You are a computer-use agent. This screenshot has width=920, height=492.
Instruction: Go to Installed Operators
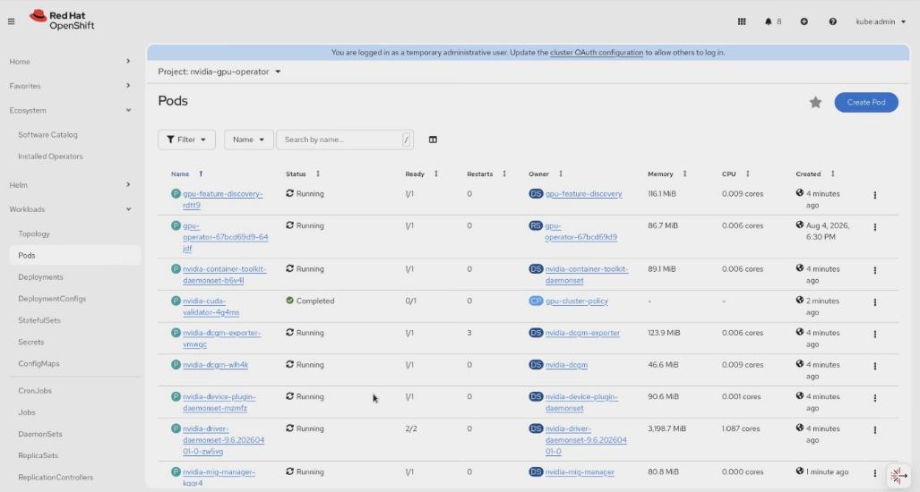coord(50,157)
